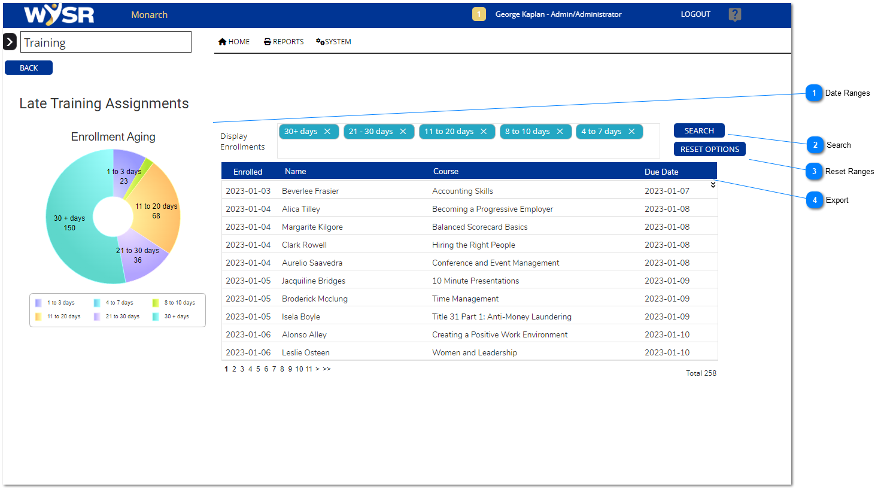Viewport: 884px width, 490px height.
Task: Open the SYSTEM menu
Action: tap(333, 42)
